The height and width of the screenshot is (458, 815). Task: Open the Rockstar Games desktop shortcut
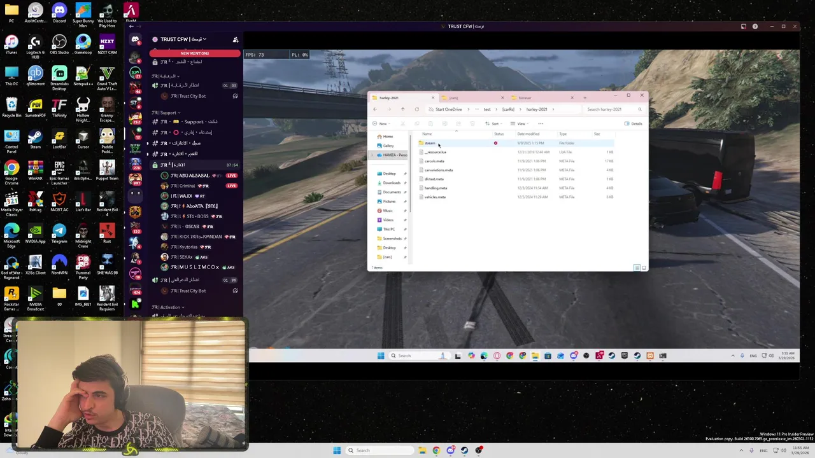(11, 298)
